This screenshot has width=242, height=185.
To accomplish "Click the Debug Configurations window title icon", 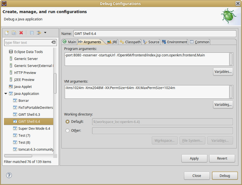I will point(4,3).
